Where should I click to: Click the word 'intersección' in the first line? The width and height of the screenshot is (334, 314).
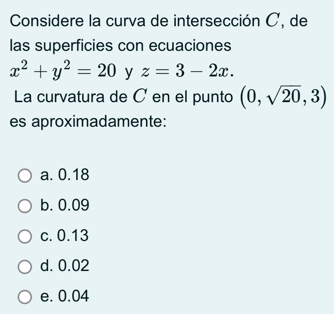[217, 20]
